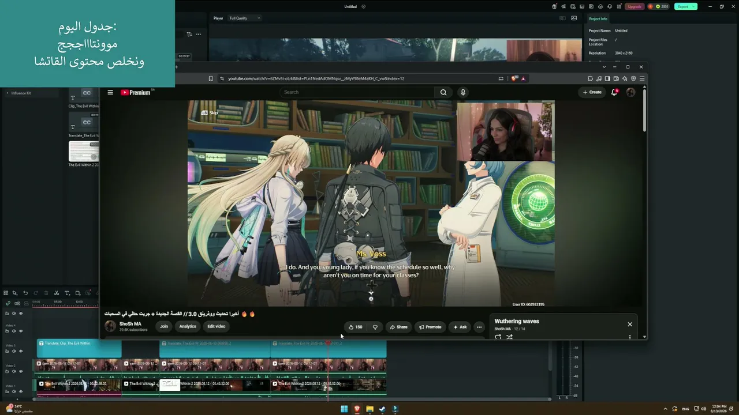Click the YouTube Create button

click(592, 92)
